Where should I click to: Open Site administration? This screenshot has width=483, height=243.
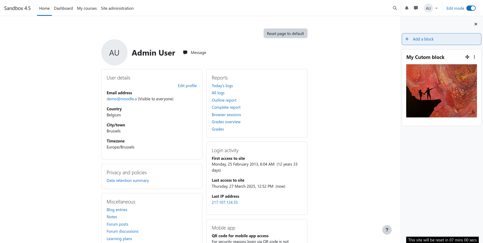(117, 8)
